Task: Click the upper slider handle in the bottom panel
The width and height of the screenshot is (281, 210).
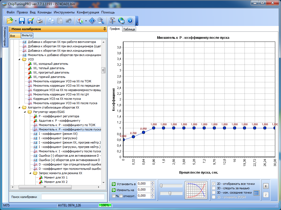Action: [x=161, y=186]
